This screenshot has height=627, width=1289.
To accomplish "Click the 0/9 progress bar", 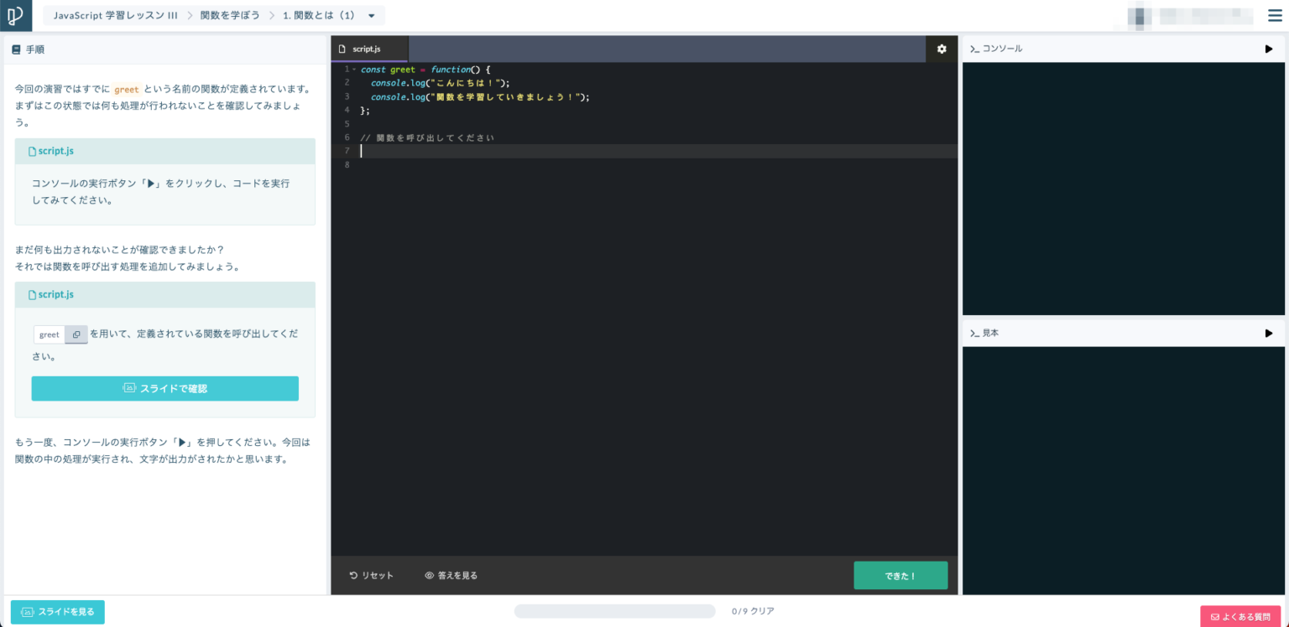I will click(x=614, y=611).
